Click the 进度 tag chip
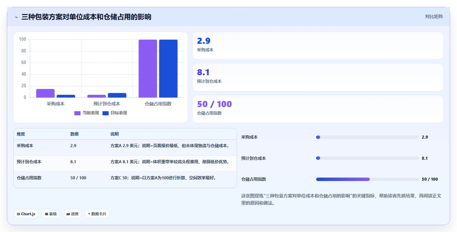This screenshot has height=232, width=457. point(72,214)
